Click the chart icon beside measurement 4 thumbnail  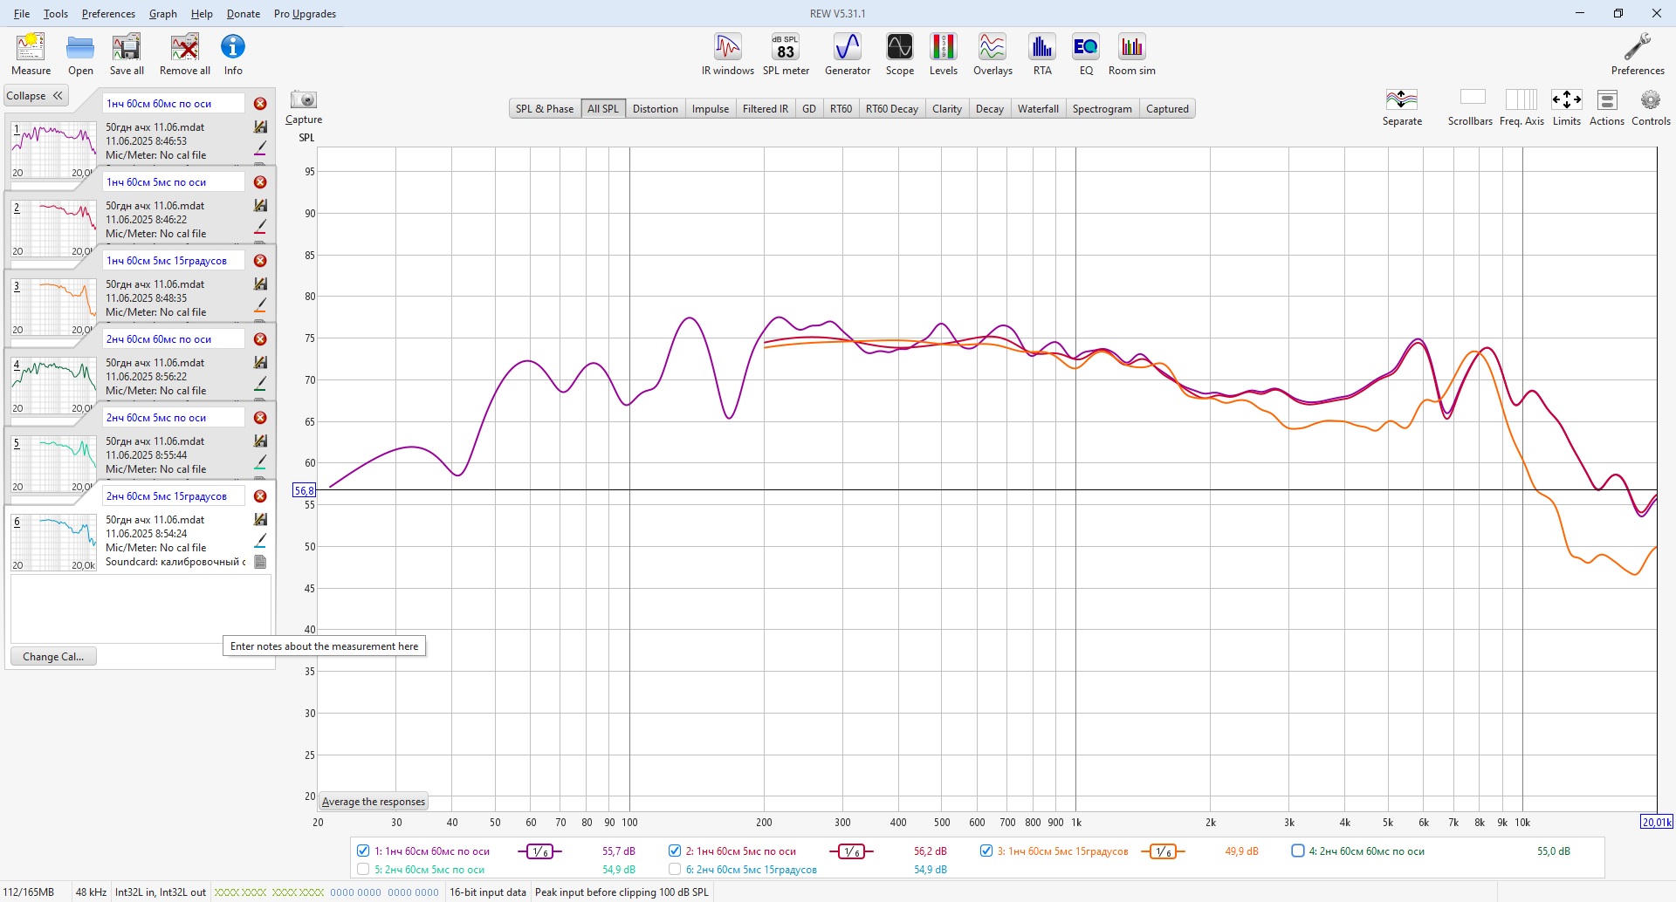(x=260, y=363)
